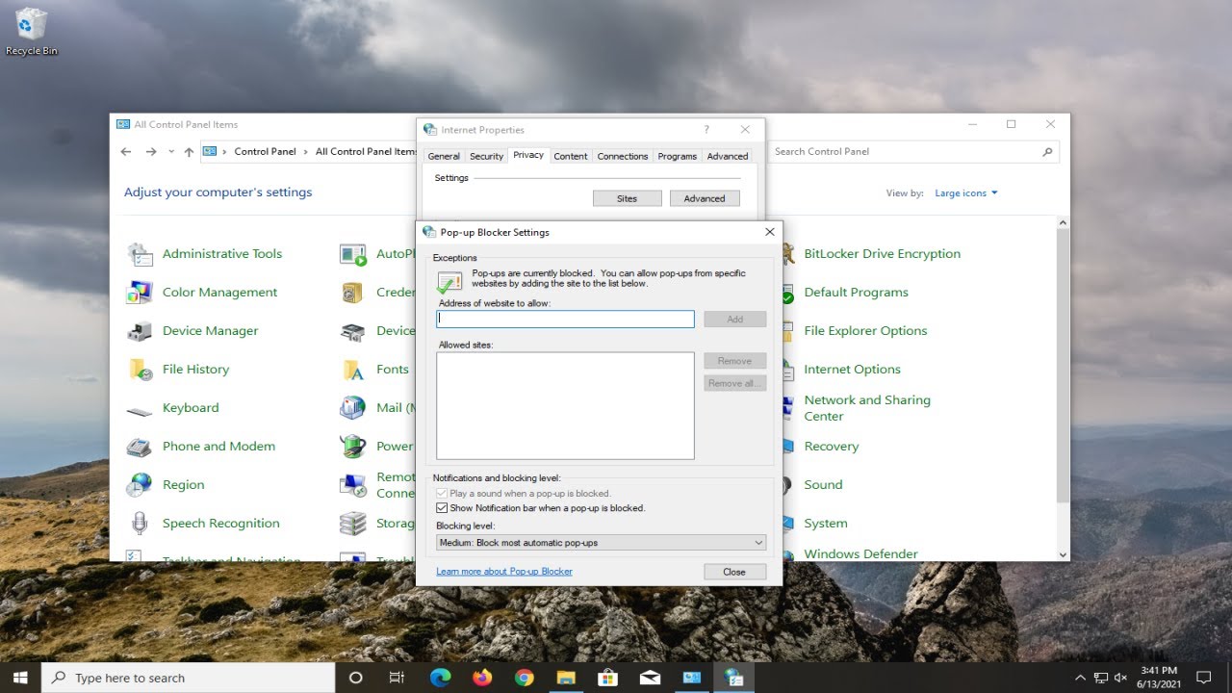
Task: Launch Firefox from taskbar
Action: 482,678
